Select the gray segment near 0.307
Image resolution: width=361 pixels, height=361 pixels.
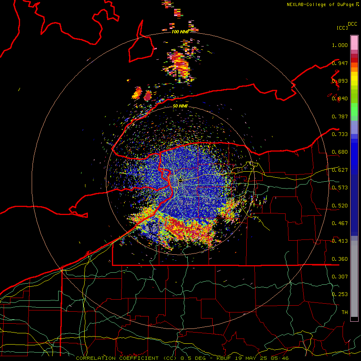point(354,279)
